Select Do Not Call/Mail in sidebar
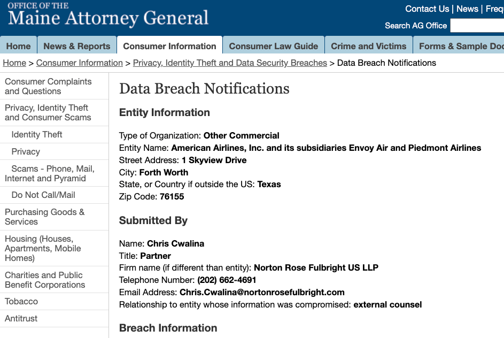 [43, 195]
